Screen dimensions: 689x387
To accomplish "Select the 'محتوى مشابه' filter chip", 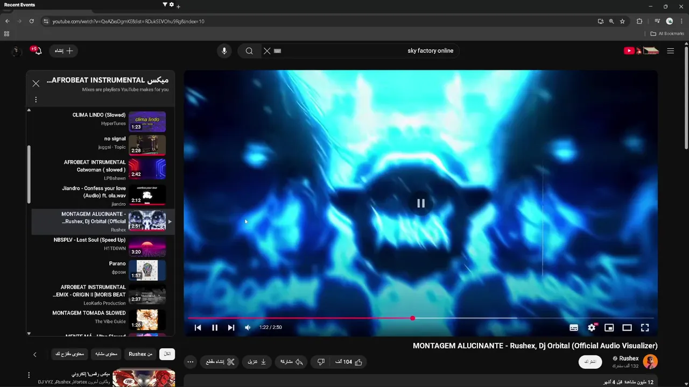I will (x=107, y=354).
